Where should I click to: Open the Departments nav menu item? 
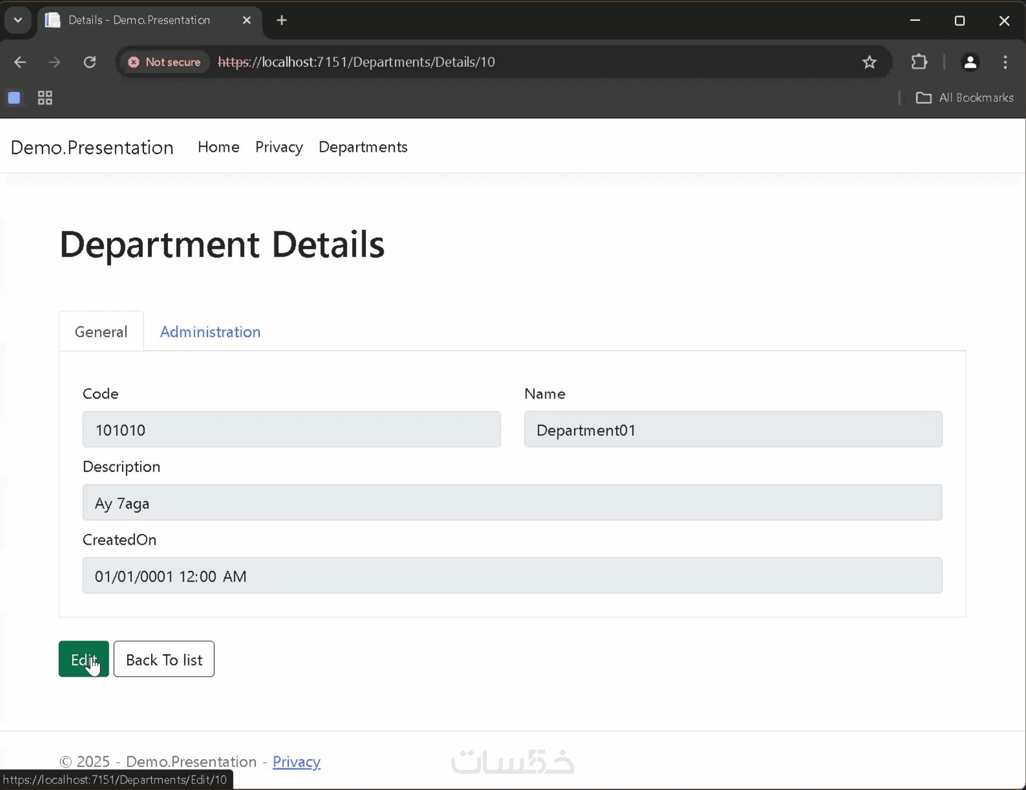pos(363,147)
